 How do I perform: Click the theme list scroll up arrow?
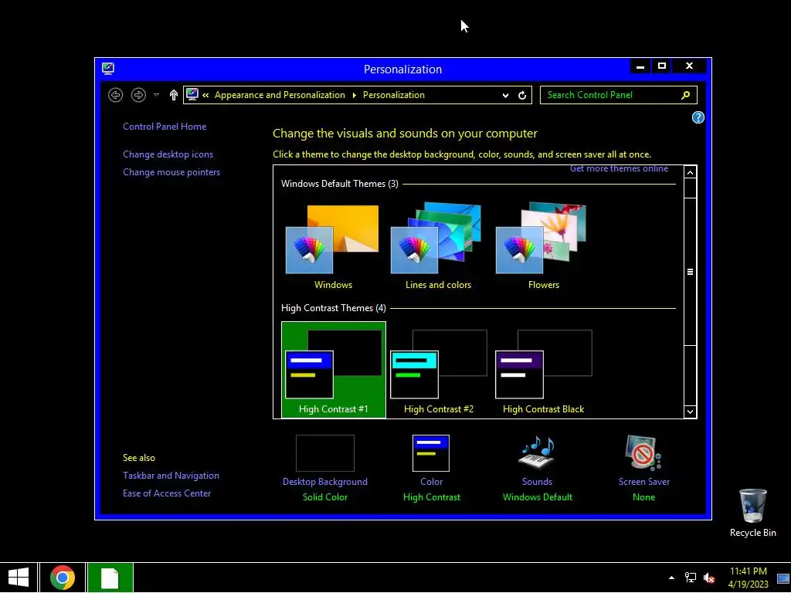[x=690, y=172]
